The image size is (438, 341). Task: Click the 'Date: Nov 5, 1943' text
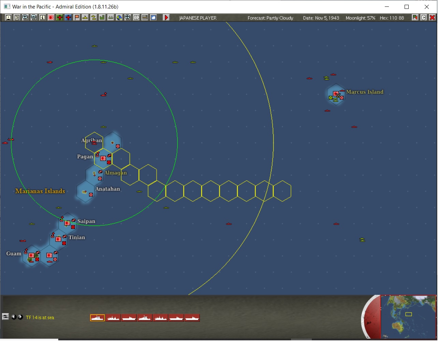click(321, 18)
